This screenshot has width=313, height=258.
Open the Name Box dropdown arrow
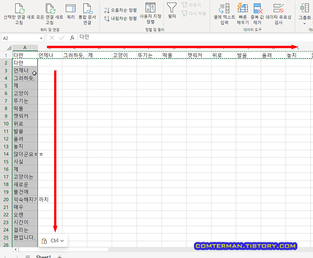(x=41, y=38)
